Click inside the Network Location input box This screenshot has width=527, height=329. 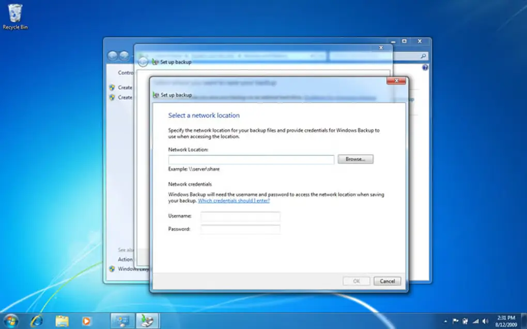point(250,160)
